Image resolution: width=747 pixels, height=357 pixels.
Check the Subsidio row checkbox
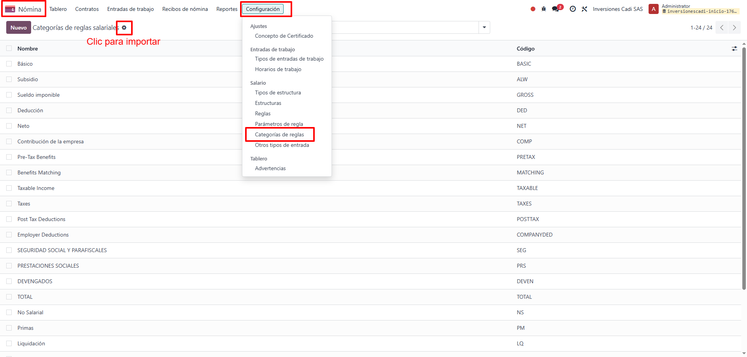[9, 79]
